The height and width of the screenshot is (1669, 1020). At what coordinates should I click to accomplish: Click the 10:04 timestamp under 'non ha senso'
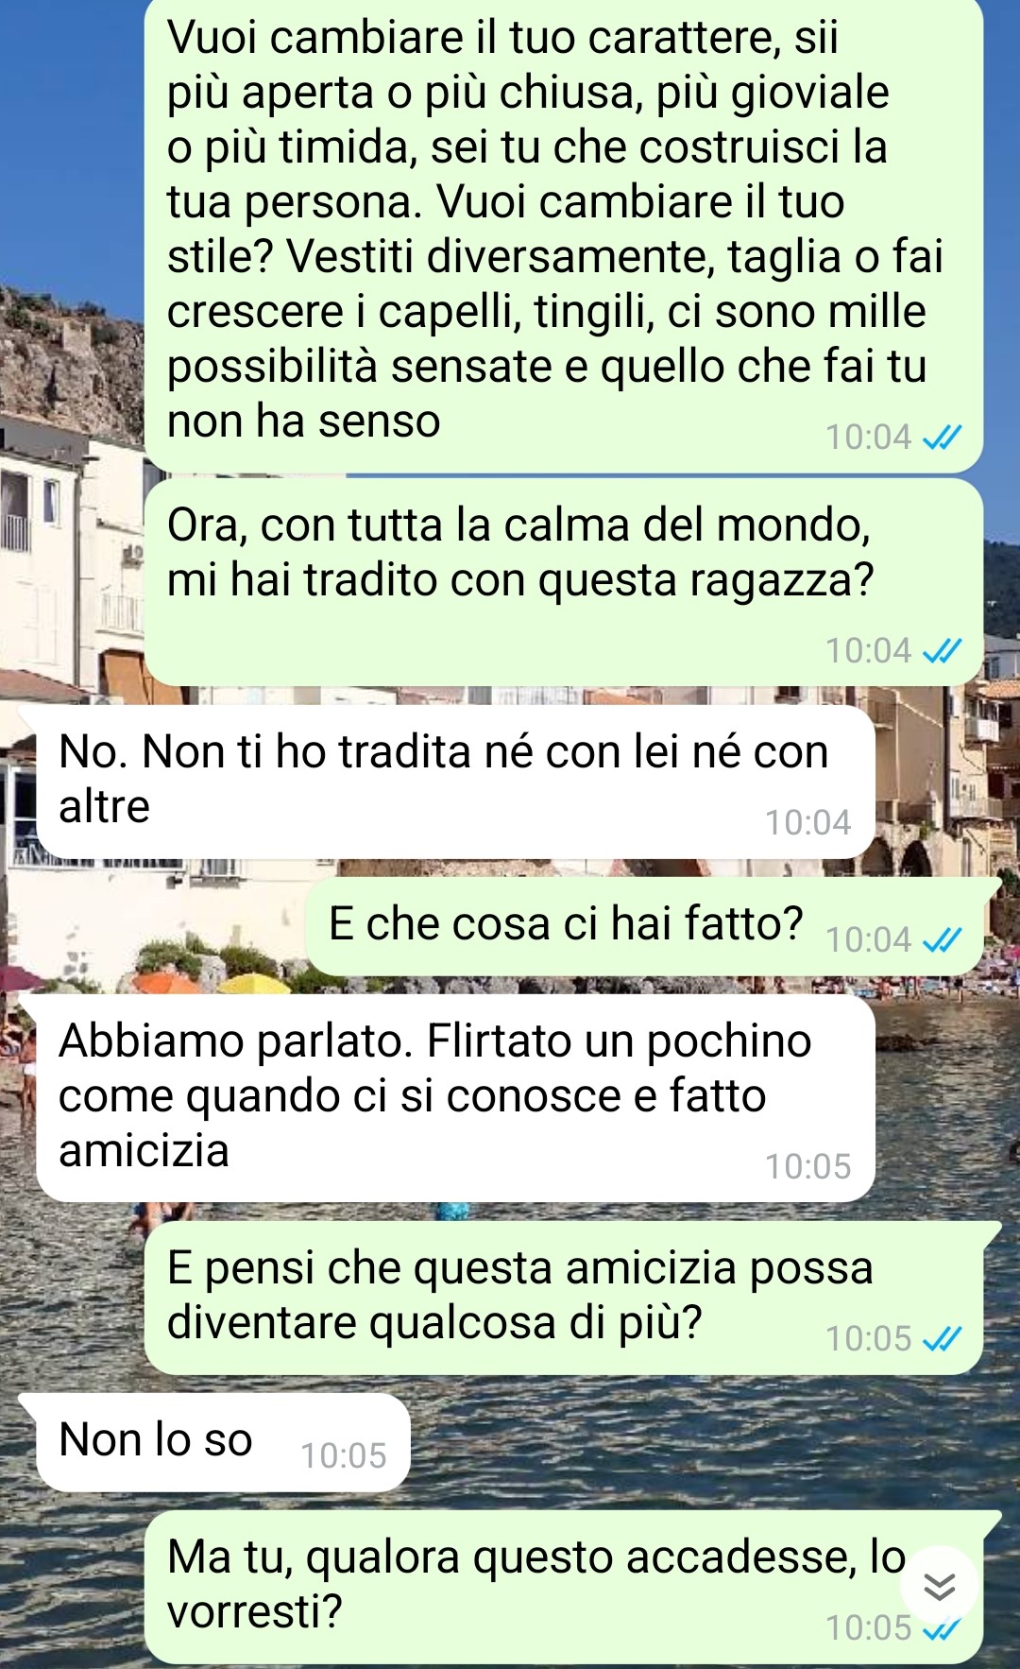tap(869, 437)
